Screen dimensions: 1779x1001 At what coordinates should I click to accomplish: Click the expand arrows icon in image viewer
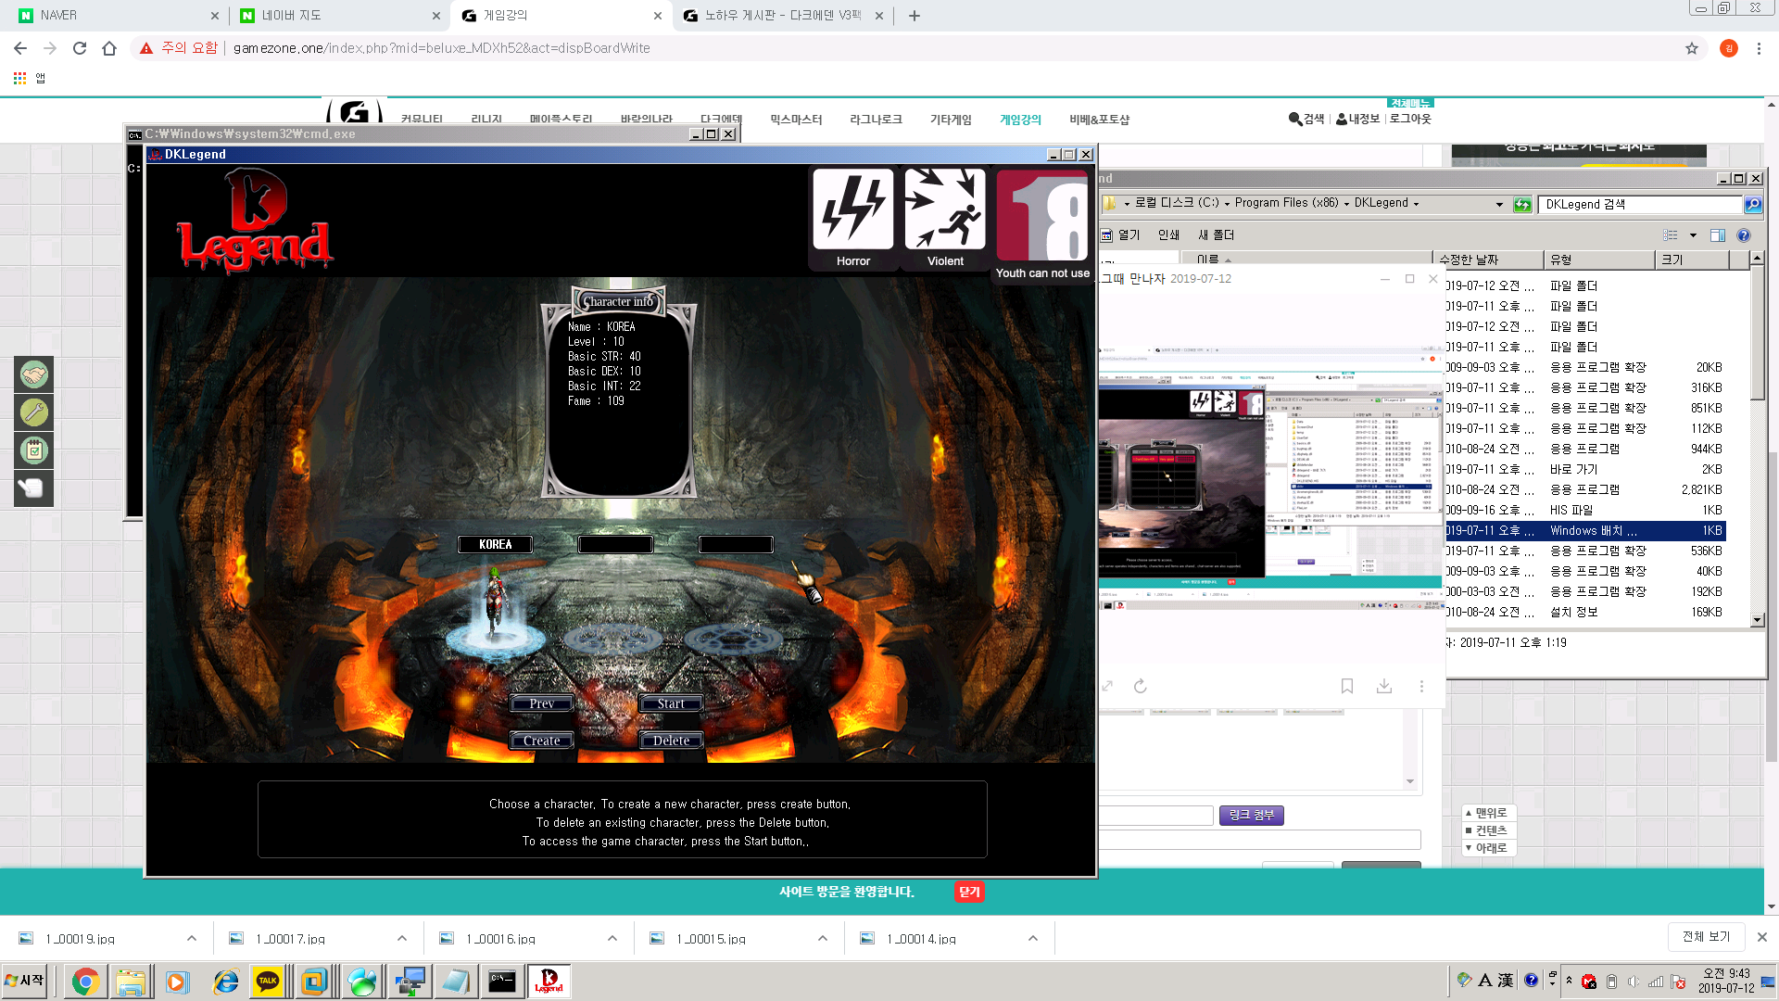[1107, 686]
